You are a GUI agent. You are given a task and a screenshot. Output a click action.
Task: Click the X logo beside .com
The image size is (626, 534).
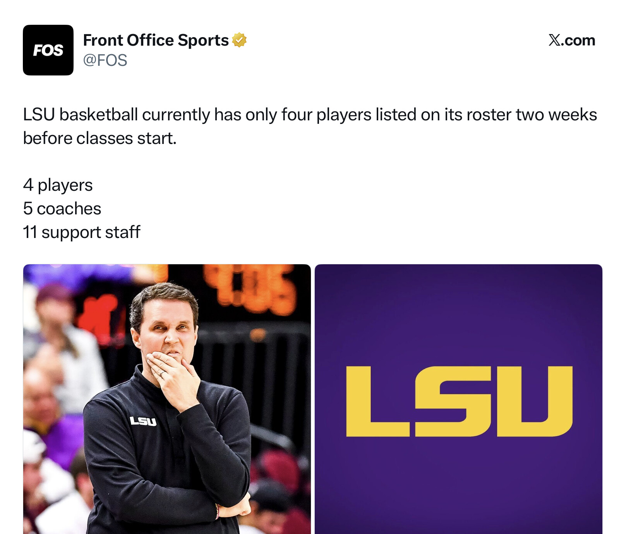554,40
